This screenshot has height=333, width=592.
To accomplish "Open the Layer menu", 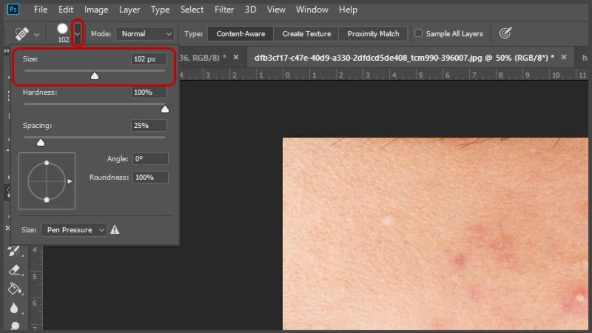I will tap(129, 9).
